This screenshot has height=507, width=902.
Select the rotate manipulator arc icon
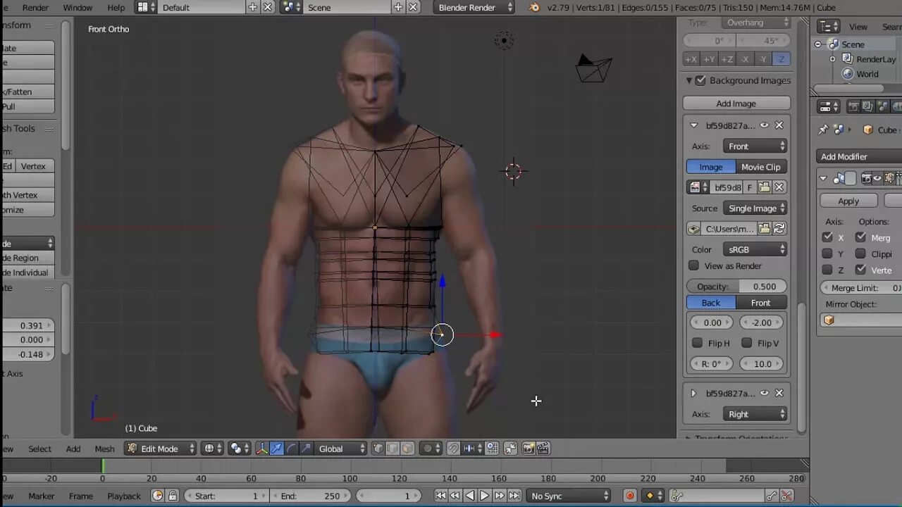[x=291, y=449]
